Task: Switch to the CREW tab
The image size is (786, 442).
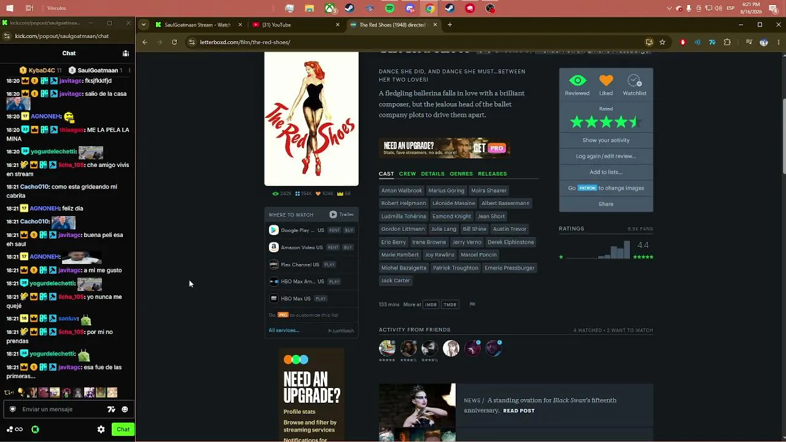Action: coord(407,174)
